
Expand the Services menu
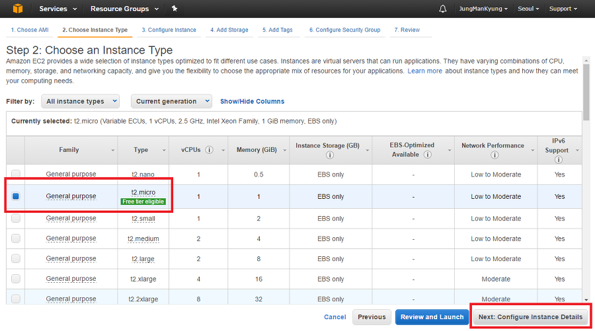[58, 9]
